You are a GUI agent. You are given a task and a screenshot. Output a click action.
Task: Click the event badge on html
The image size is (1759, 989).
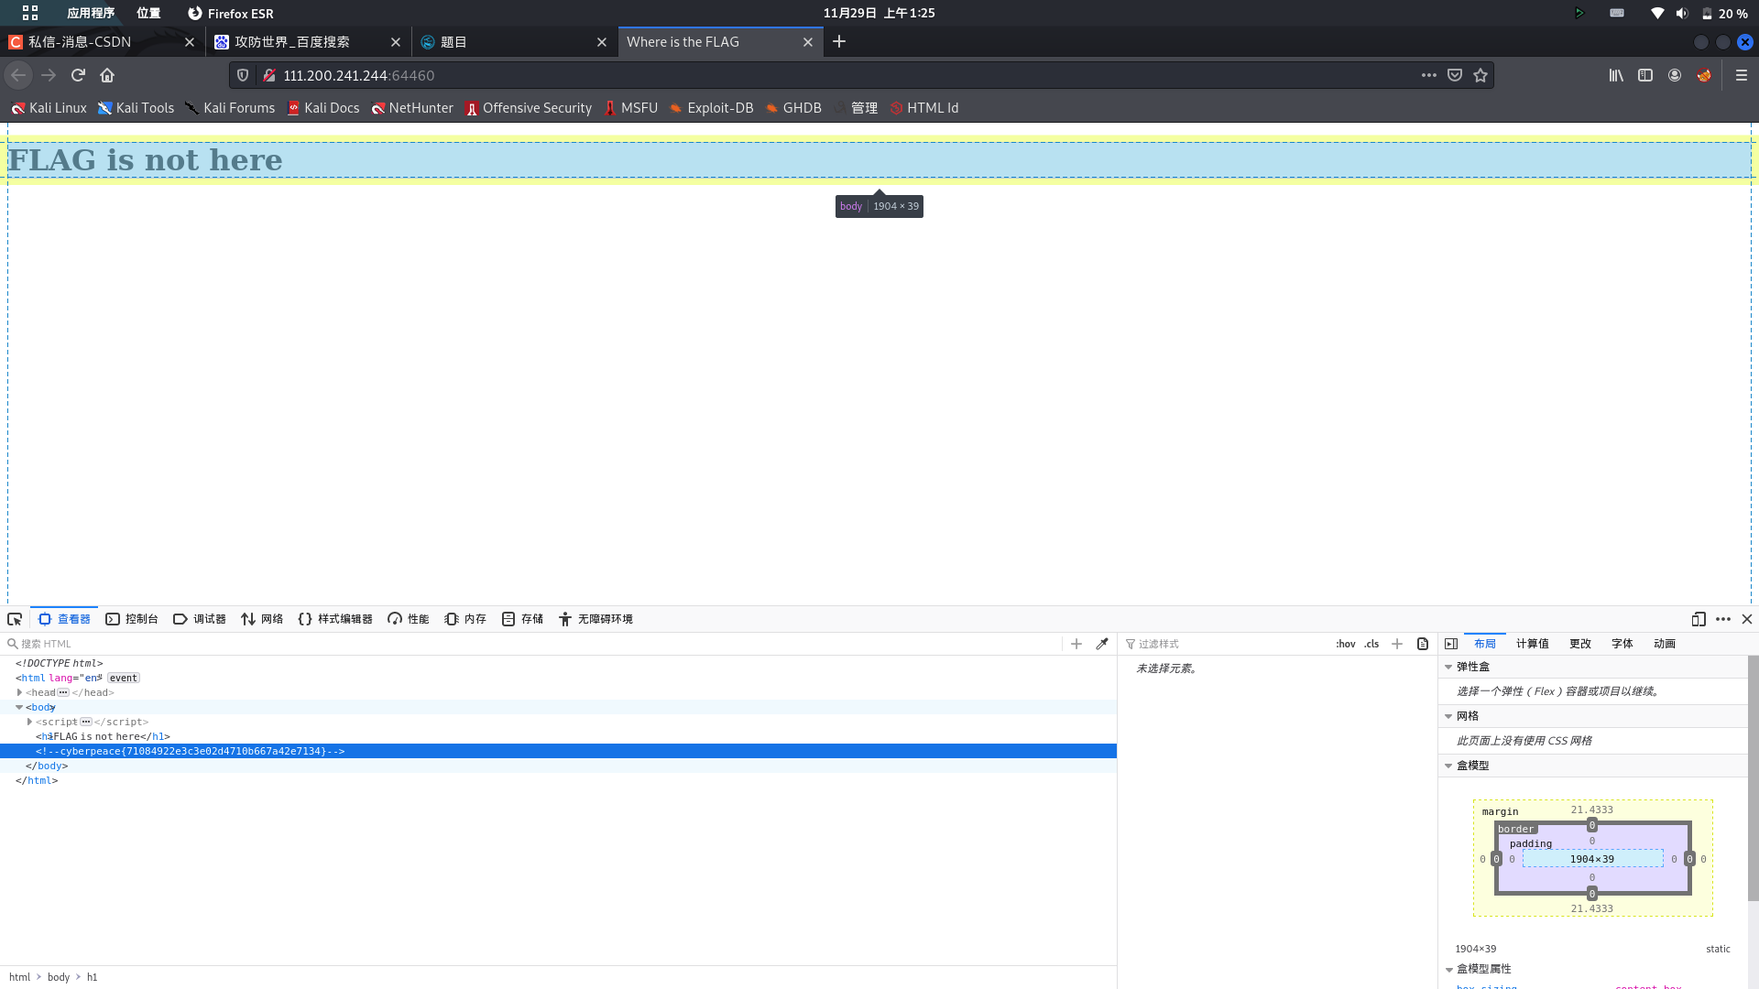point(123,678)
